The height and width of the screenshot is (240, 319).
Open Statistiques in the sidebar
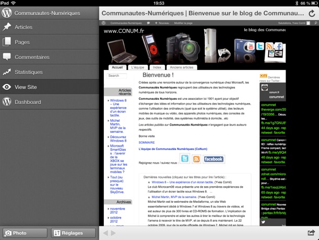50,72
